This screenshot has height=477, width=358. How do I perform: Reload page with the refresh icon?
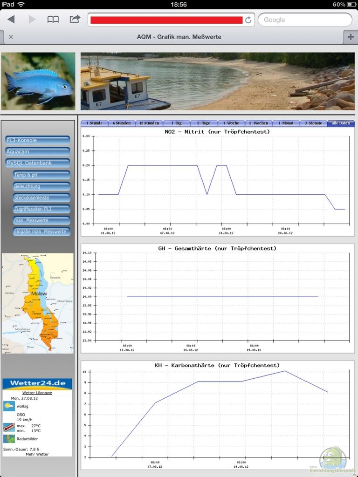coord(248,20)
